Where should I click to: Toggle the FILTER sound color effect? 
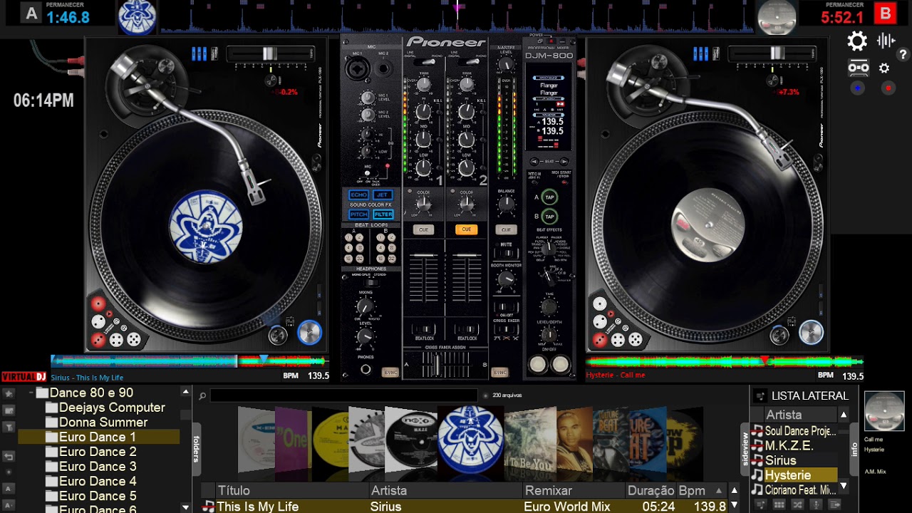(383, 214)
